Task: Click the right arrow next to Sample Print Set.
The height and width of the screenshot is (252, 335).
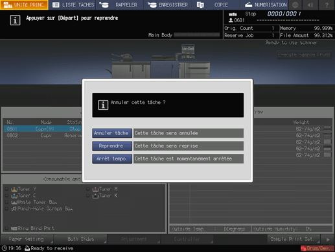Action: [x=328, y=239]
